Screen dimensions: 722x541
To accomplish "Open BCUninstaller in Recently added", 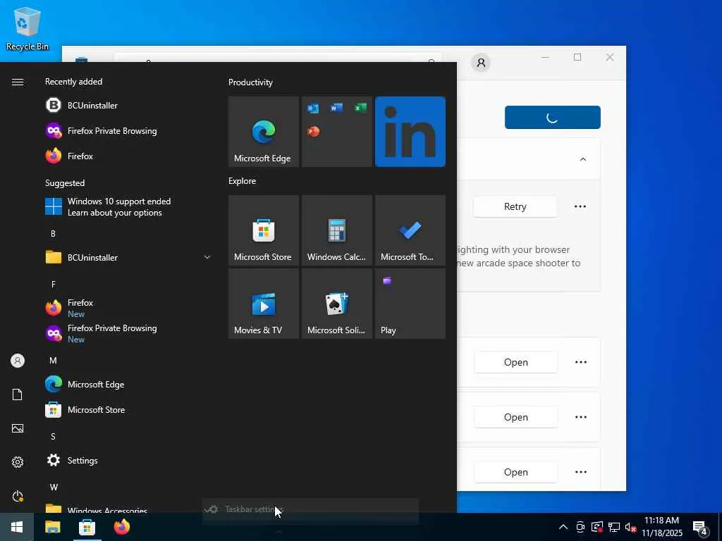I will (129, 106).
